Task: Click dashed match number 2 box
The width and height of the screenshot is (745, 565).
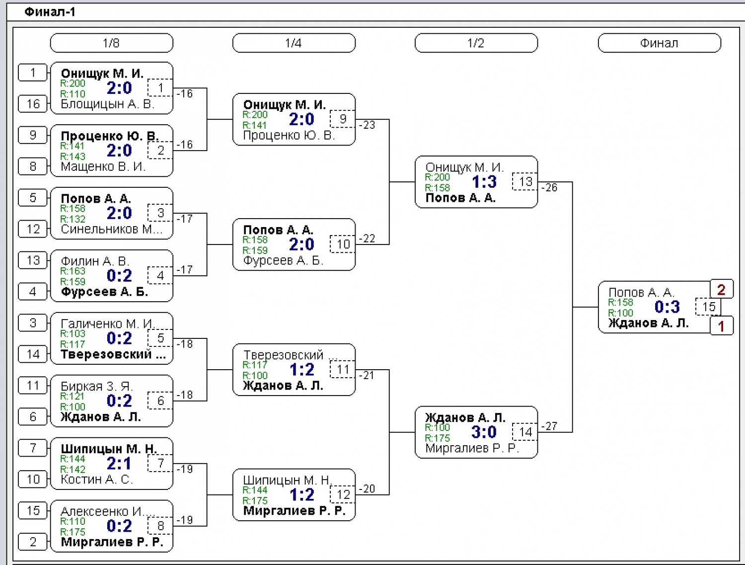Action: (x=160, y=151)
